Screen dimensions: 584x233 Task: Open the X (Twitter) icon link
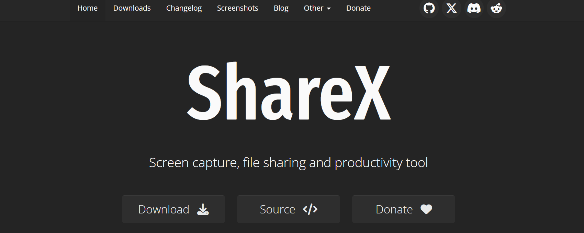[451, 8]
